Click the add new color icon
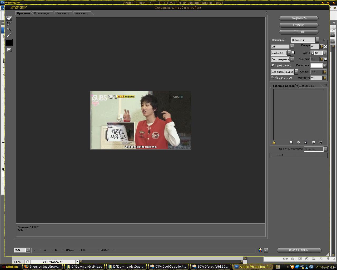The height and width of the screenshot is (270, 337). click(x=313, y=142)
